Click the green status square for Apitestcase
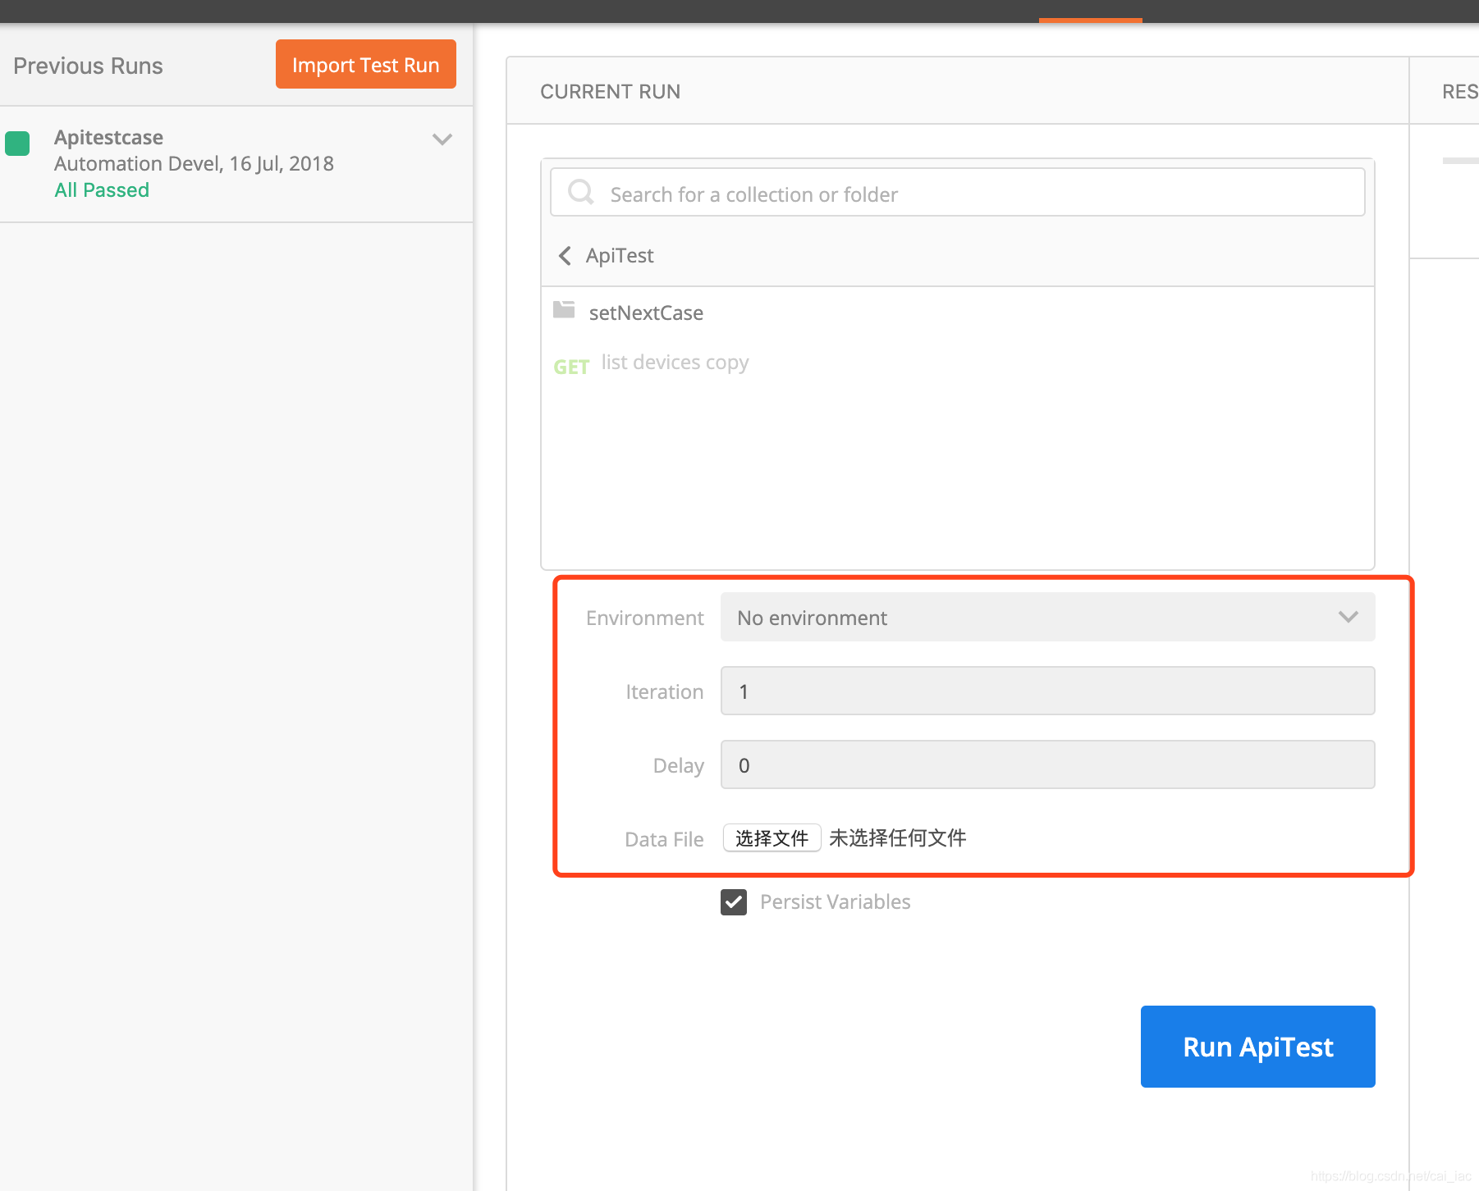Screen dimensions: 1479x1191 click(x=17, y=144)
